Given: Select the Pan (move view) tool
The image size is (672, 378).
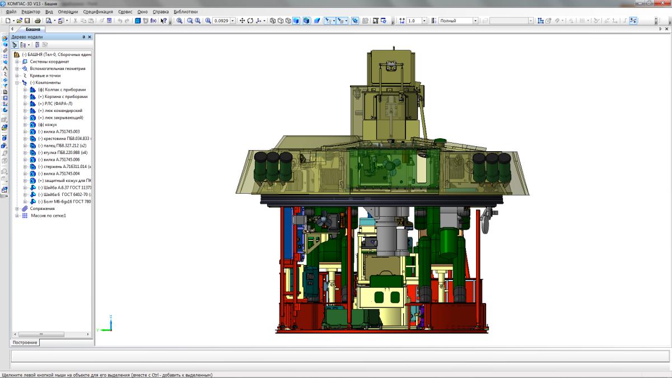Looking at the screenshot, I should pyautogui.click(x=242, y=21).
